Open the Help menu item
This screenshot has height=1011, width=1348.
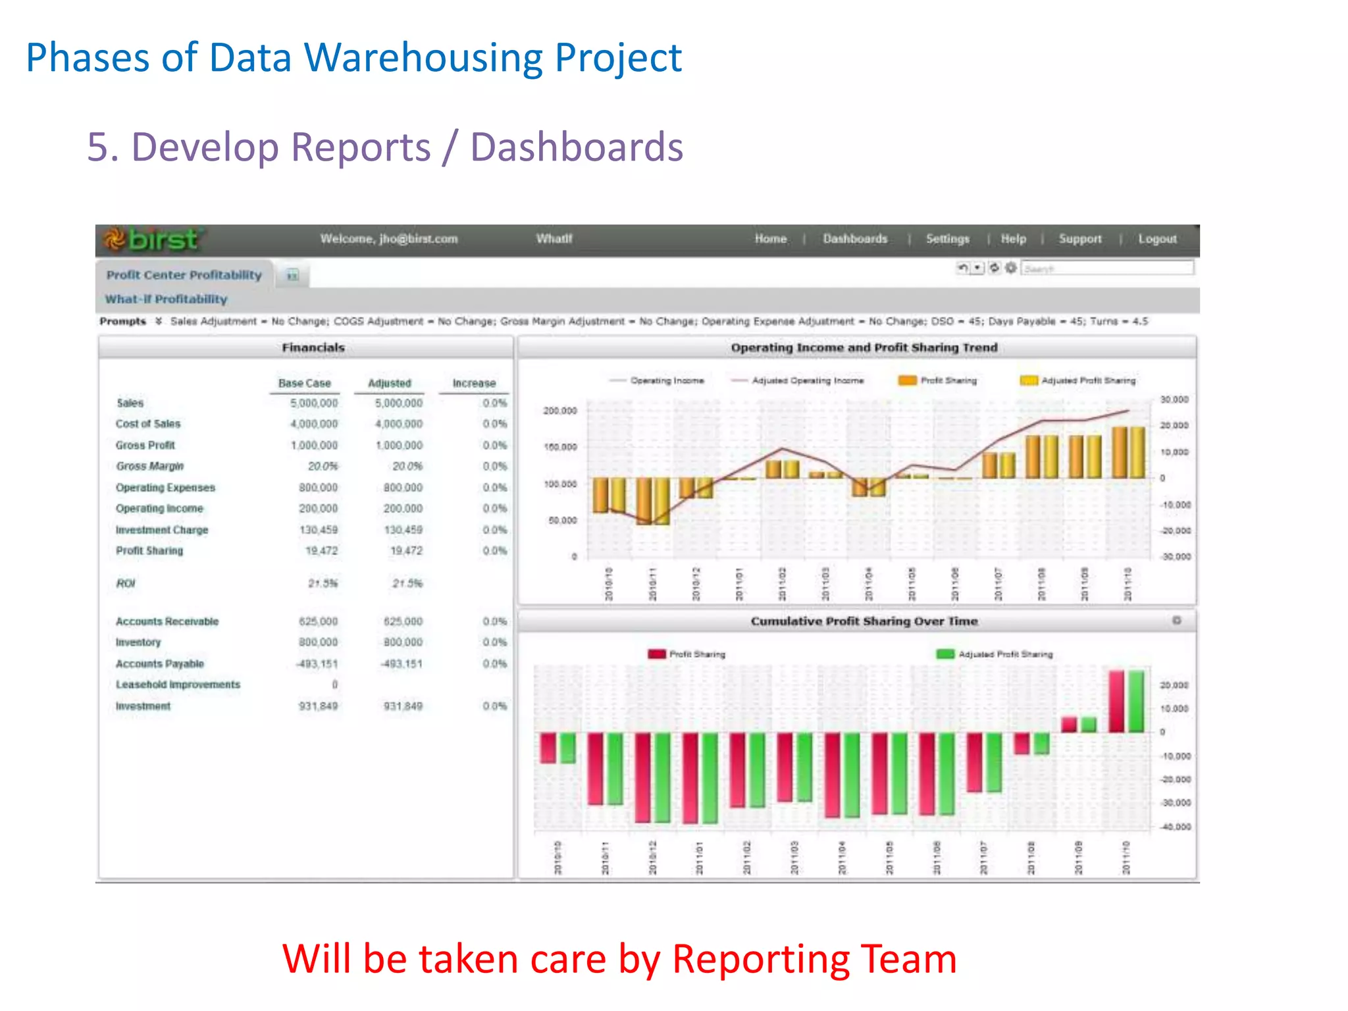[1013, 239]
